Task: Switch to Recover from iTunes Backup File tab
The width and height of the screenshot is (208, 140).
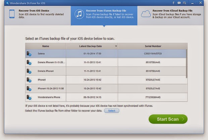Action: tap(104, 16)
